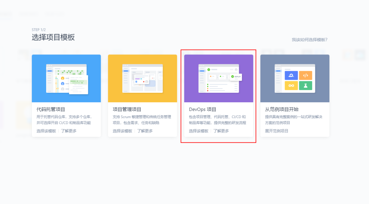Click the 选择项目模板 heading
This screenshot has height=204, width=369.
[x=53, y=37]
